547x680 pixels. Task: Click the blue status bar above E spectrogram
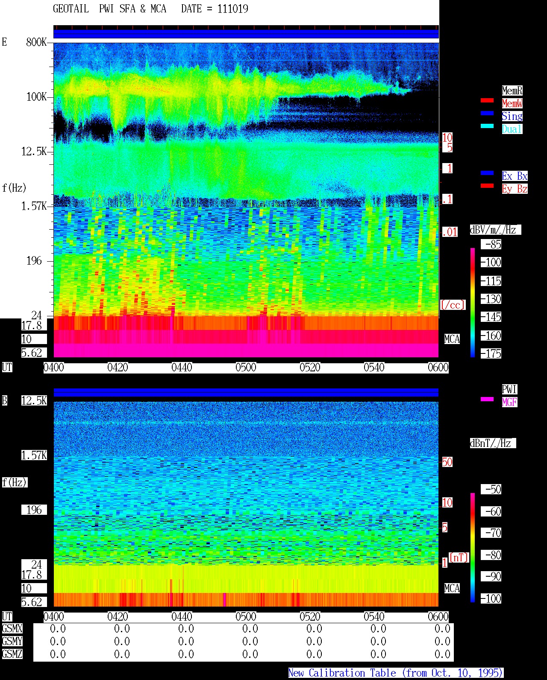tap(246, 34)
